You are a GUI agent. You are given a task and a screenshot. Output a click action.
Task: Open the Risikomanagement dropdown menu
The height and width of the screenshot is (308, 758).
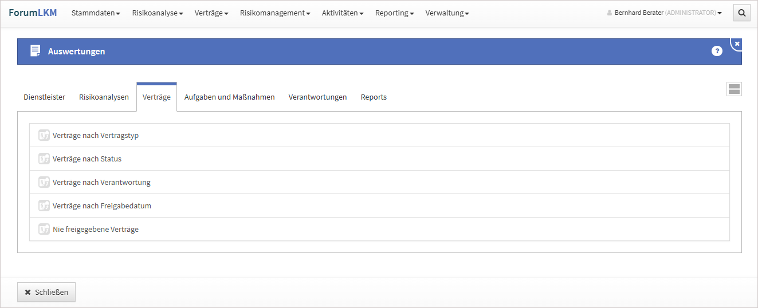(275, 13)
